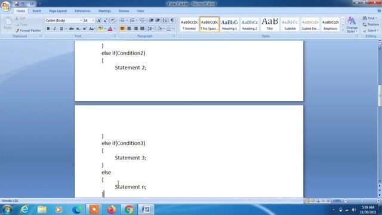Toggle Superscript formatting
This screenshot has height=215, width=382.
click(x=85, y=29)
